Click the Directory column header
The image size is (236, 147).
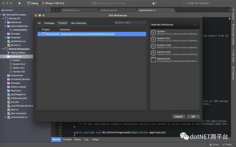(65, 29)
